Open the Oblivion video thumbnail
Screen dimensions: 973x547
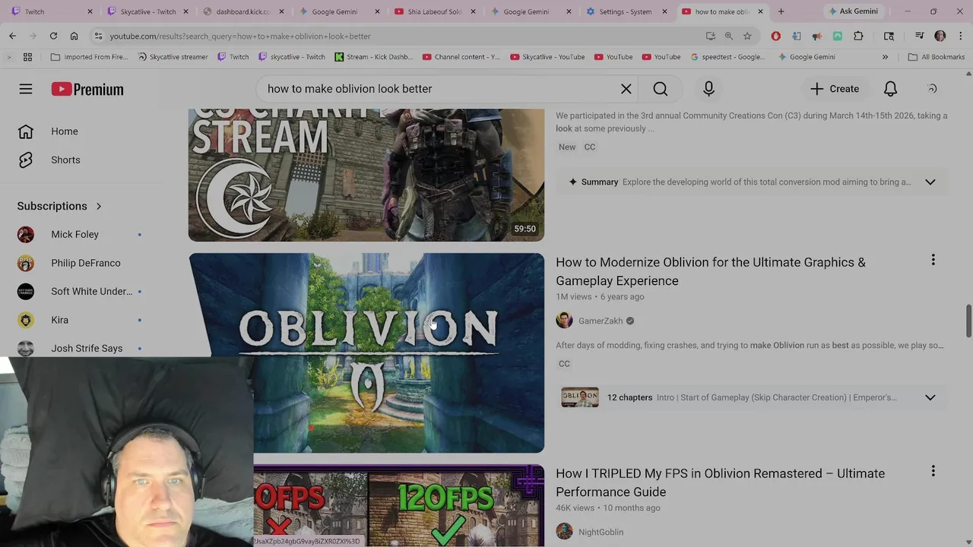pos(366,353)
